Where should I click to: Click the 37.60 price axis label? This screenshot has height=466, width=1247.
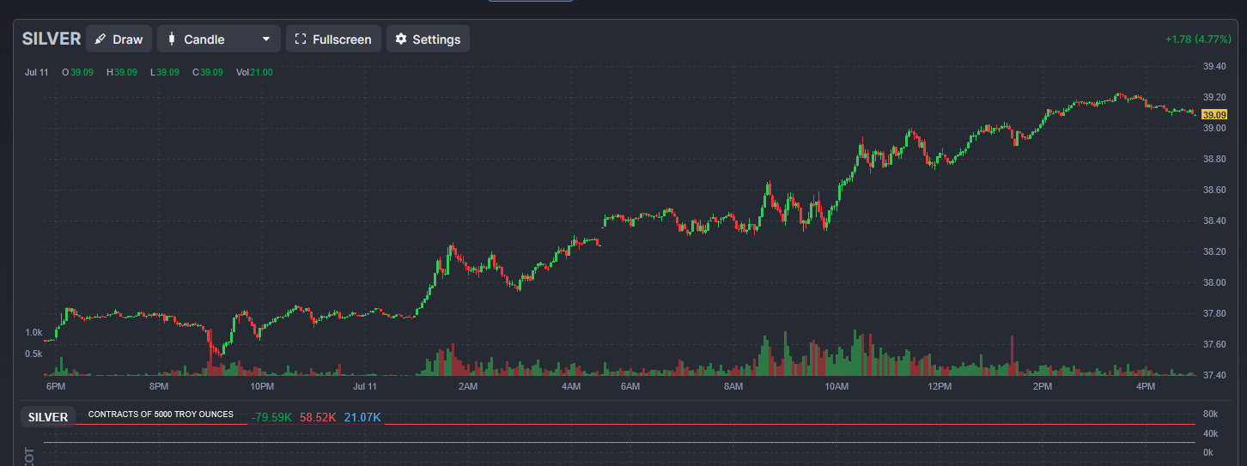tap(1214, 345)
